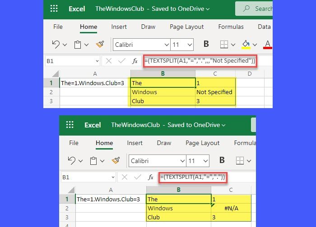The image size is (316, 227).
Task: Select cell showing #N/A error
Action: pyautogui.click(x=231, y=208)
